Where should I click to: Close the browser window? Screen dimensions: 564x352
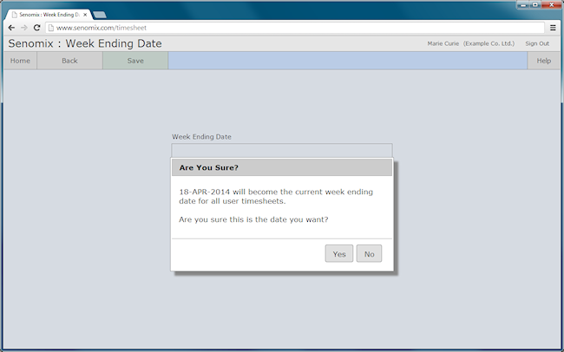[x=551, y=5]
